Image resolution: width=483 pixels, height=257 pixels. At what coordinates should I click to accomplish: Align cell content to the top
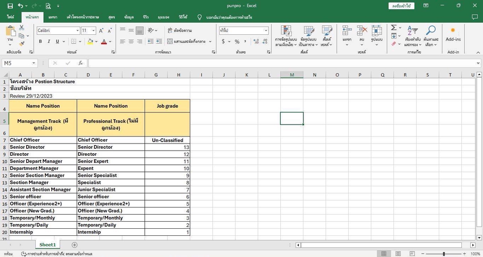click(123, 30)
